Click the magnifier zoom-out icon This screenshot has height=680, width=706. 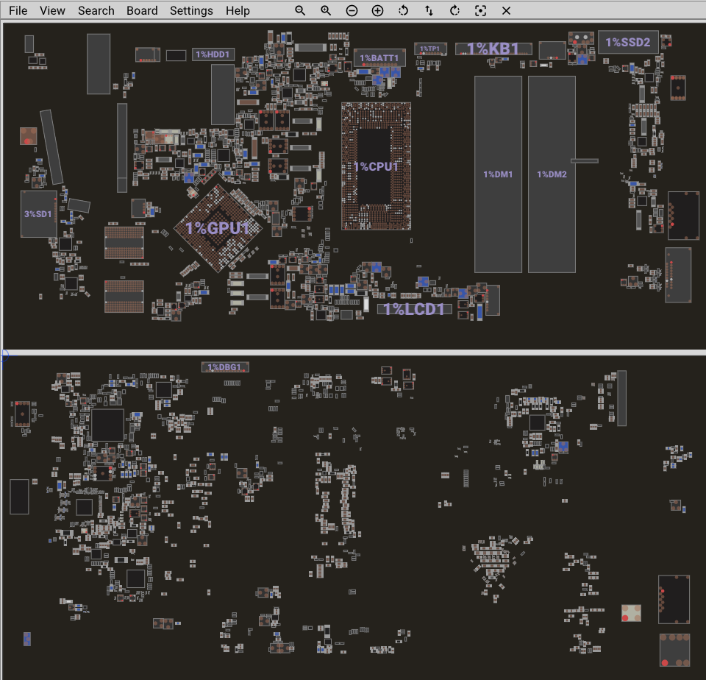300,10
